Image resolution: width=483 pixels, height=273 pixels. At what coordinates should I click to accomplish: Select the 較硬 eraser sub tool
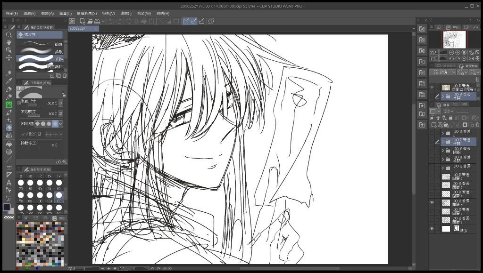(40, 44)
